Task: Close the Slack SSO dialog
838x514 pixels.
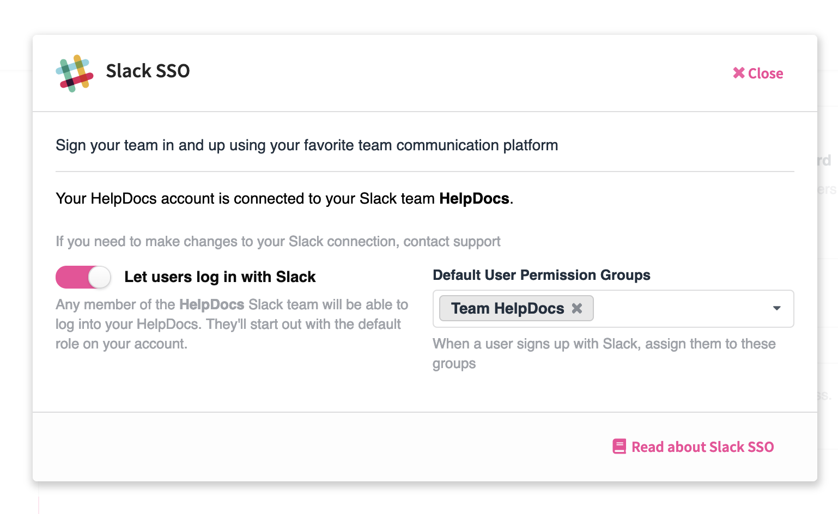Action: click(x=758, y=73)
